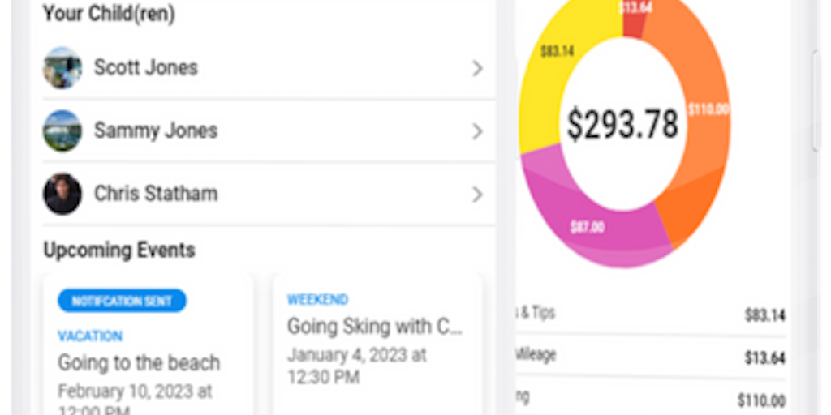Expand Scott Jones row chevron
The height and width of the screenshot is (415, 831).
477,68
